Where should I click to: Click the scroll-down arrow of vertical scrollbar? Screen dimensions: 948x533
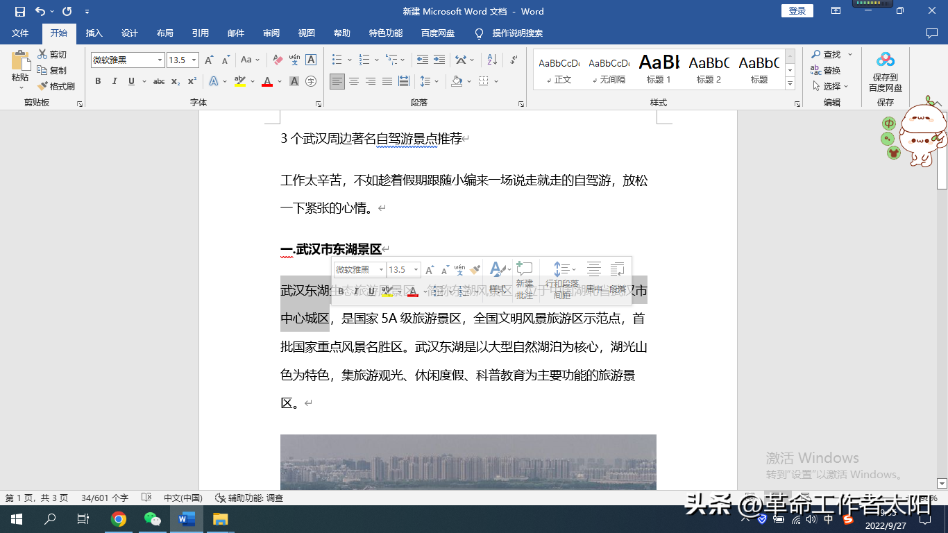pos(942,483)
